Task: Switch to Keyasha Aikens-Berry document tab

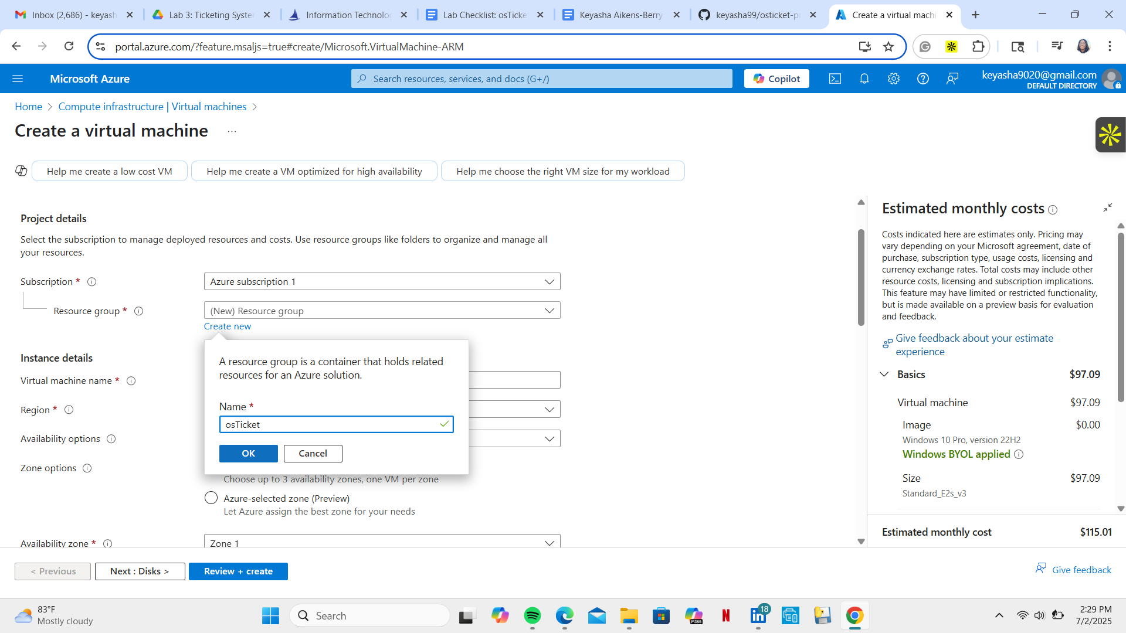Action: [x=621, y=15]
